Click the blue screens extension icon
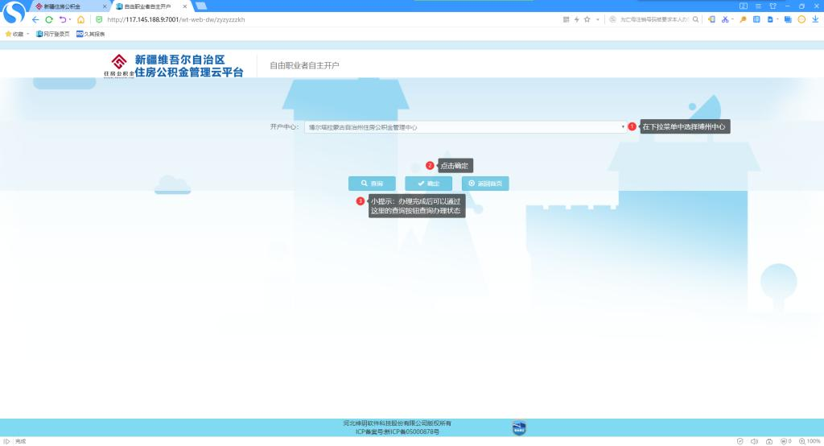This screenshot has width=824, height=446. pos(788,19)
